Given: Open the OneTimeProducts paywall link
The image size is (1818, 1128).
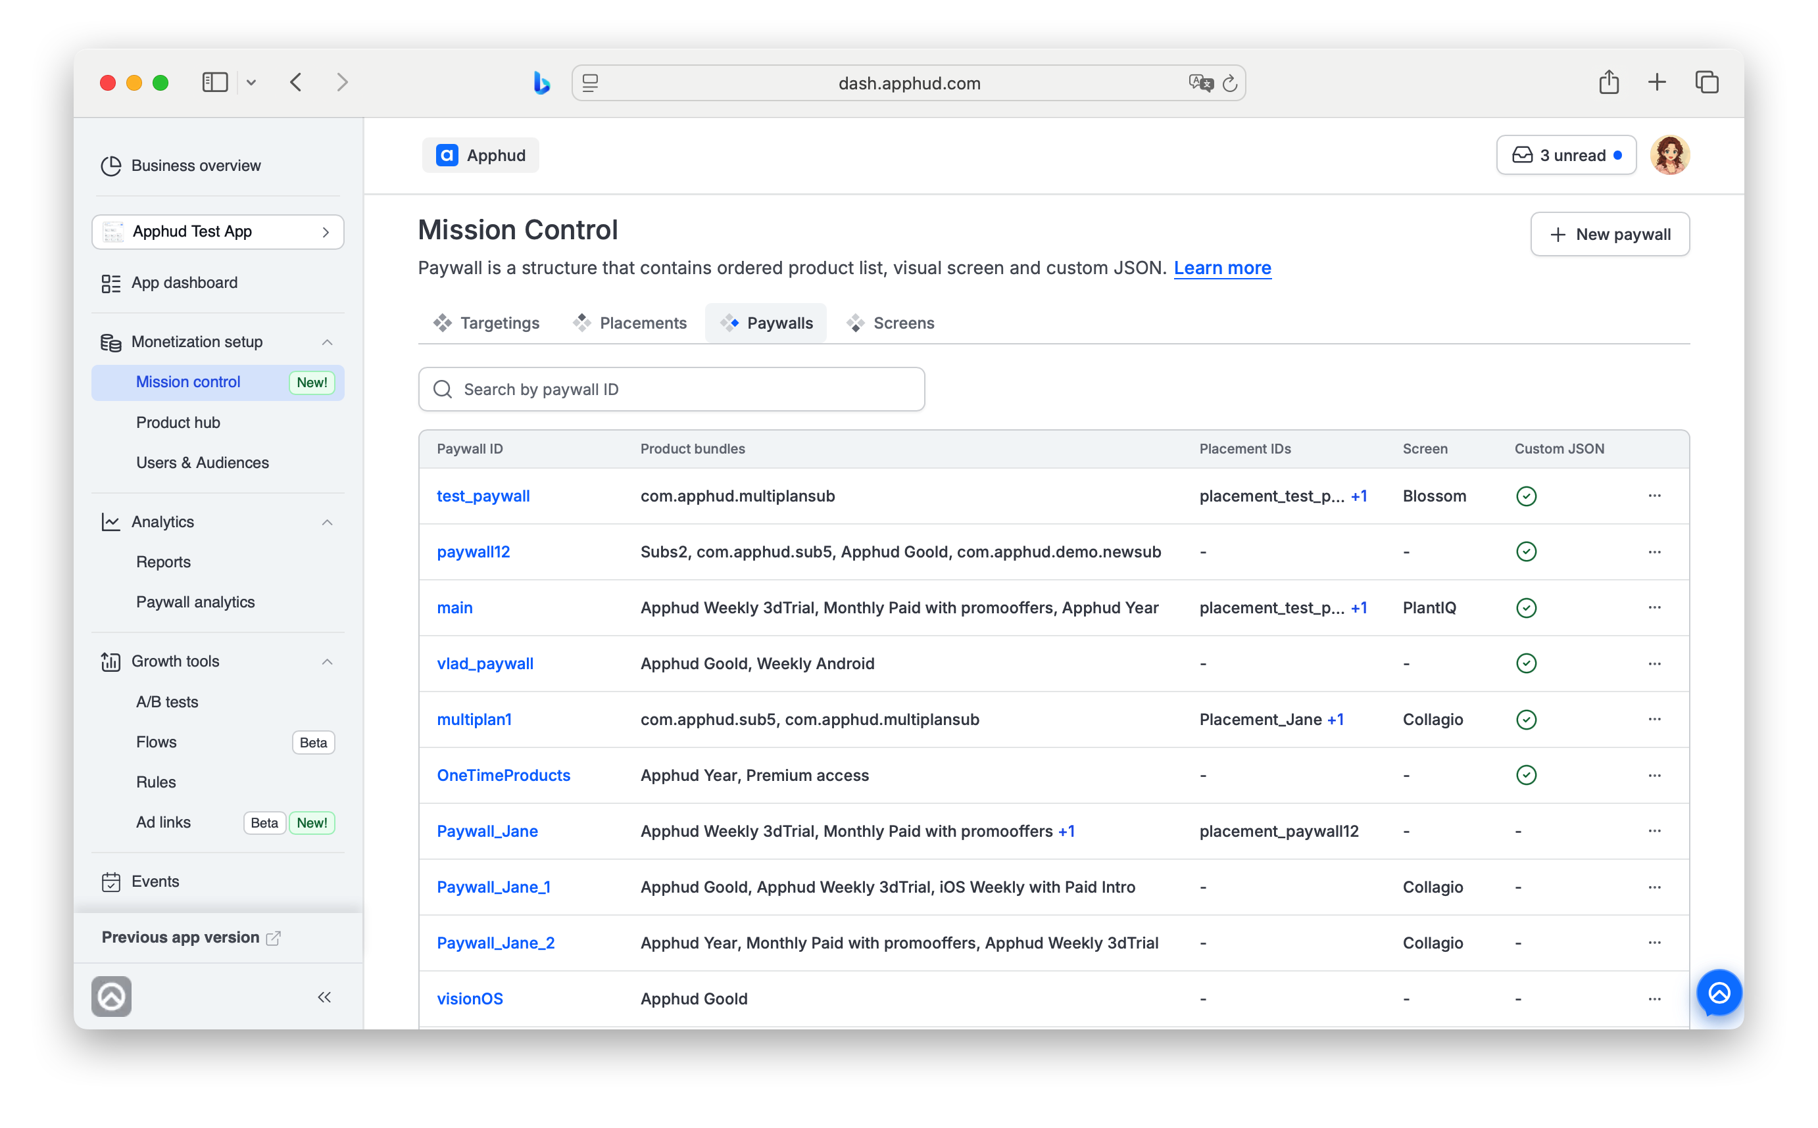Looking at the screenshot, I should click(504, 776).
